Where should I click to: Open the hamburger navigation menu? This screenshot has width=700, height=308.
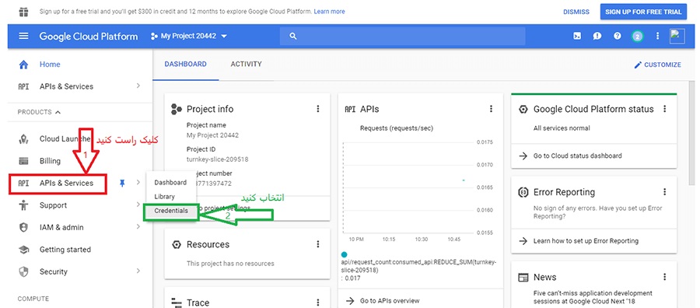23,36
